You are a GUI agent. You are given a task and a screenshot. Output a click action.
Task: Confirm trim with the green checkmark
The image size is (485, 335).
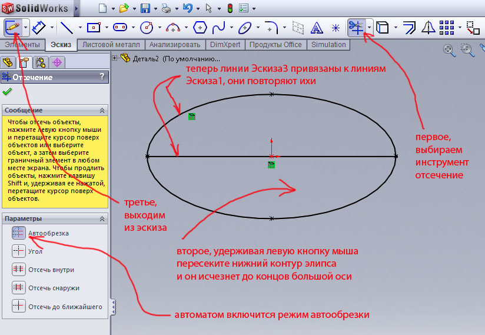click(x=7, y=92)
